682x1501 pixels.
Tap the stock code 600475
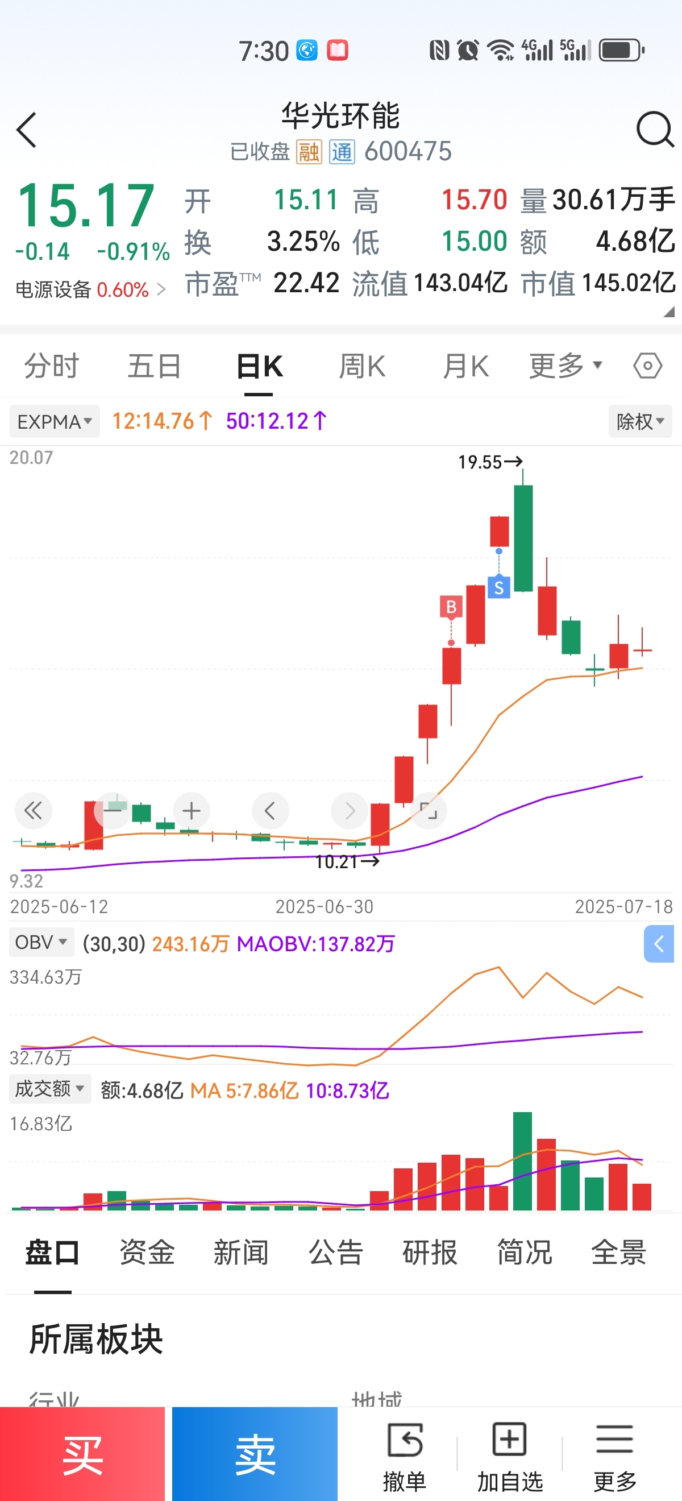pyautogui.click(x=407, y=152)
